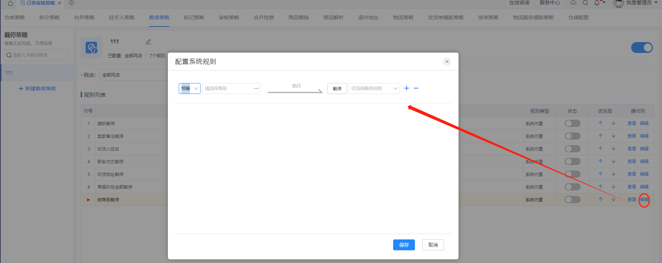Move 收货地址截停 down in priority
Viewport: 662px width, 263px height.
614,174
